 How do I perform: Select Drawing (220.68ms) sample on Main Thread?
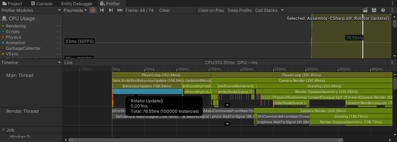click(324, 86)
